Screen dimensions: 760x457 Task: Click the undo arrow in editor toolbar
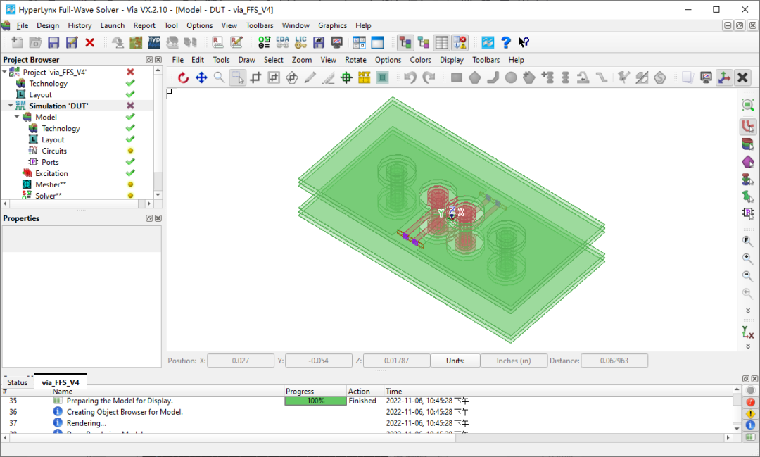[x=410, y=77]
